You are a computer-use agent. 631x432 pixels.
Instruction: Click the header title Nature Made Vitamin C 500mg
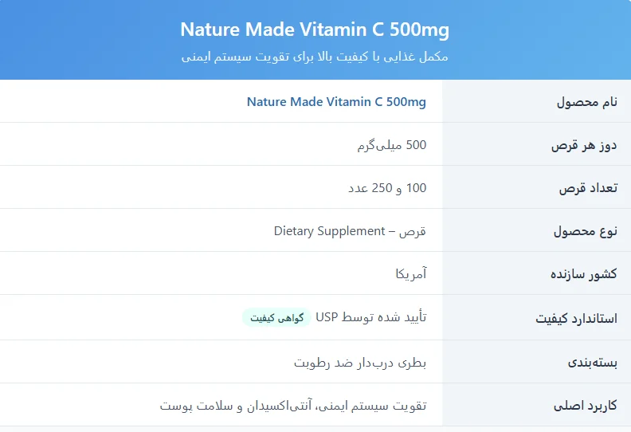(x=315, y=30)
